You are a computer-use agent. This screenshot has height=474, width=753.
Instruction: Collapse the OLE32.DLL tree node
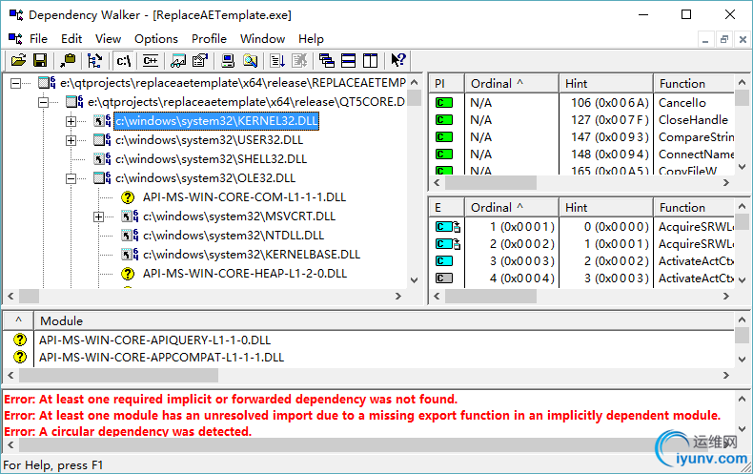[71, 178]
